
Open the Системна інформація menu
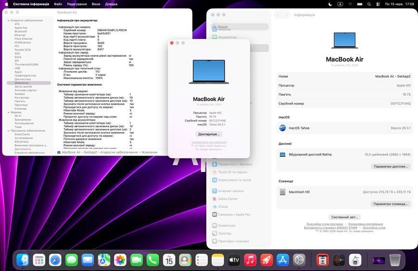pyautogui.click(x=31, y=4)
